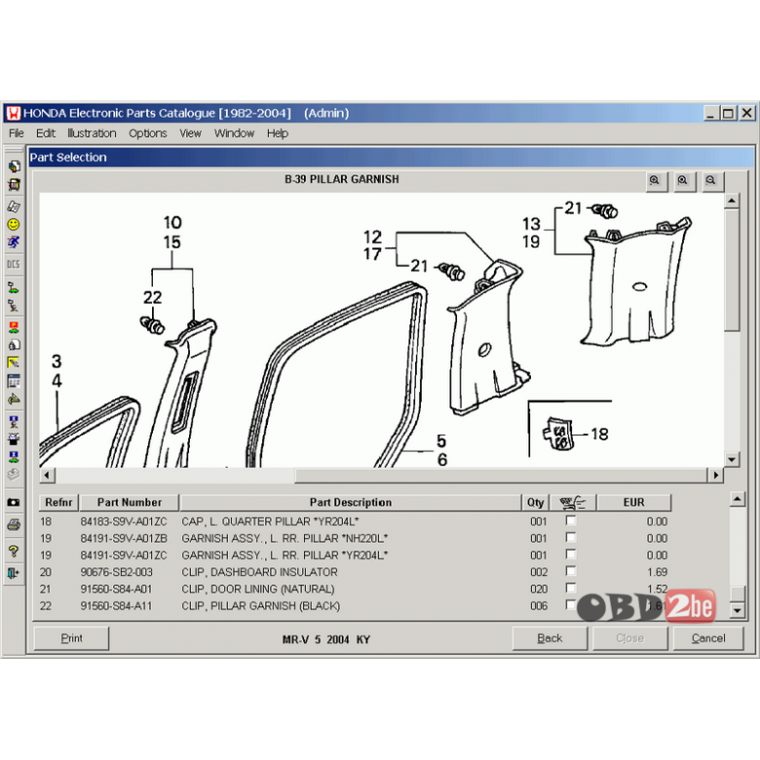Click the Refnr column header
The image size is (760, 760).
point(58,503)
